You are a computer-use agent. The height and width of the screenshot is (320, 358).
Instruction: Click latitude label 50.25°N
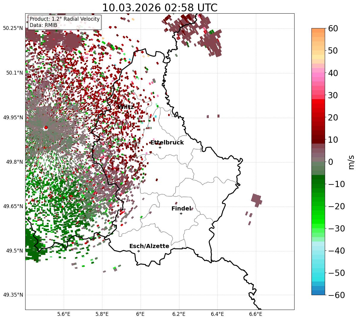[x=13, y=28]
